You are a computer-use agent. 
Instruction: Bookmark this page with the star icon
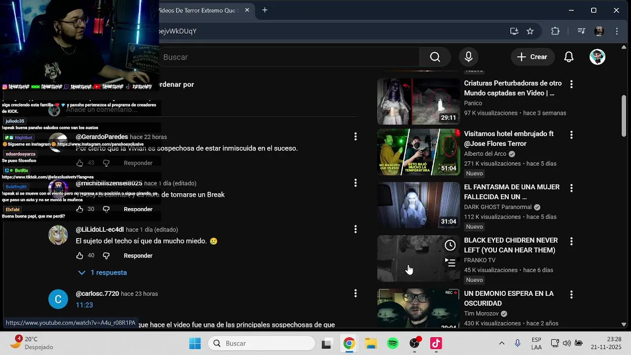point(530,31)
